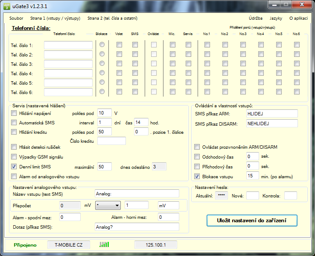
Task: Tick Hlásit detekci rušiček
Action: [x=14, y=147]
